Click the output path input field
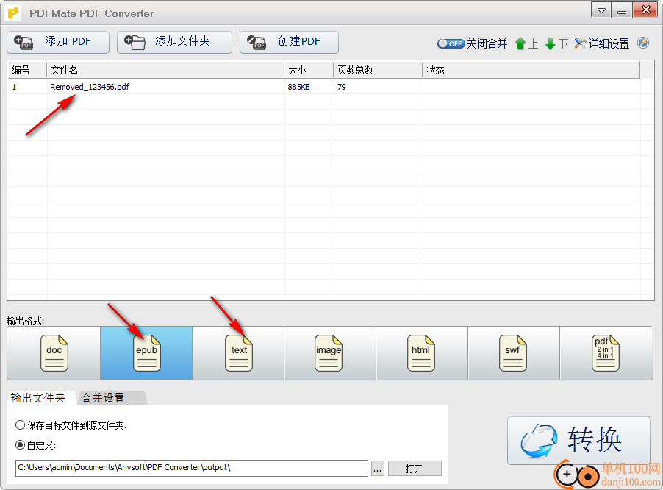 [192, 468]
